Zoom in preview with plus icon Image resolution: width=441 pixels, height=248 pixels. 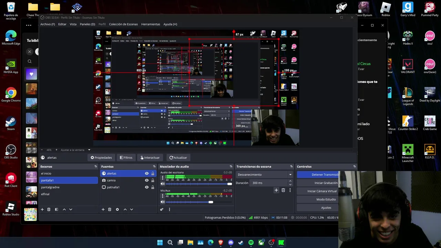coord(57,150)
